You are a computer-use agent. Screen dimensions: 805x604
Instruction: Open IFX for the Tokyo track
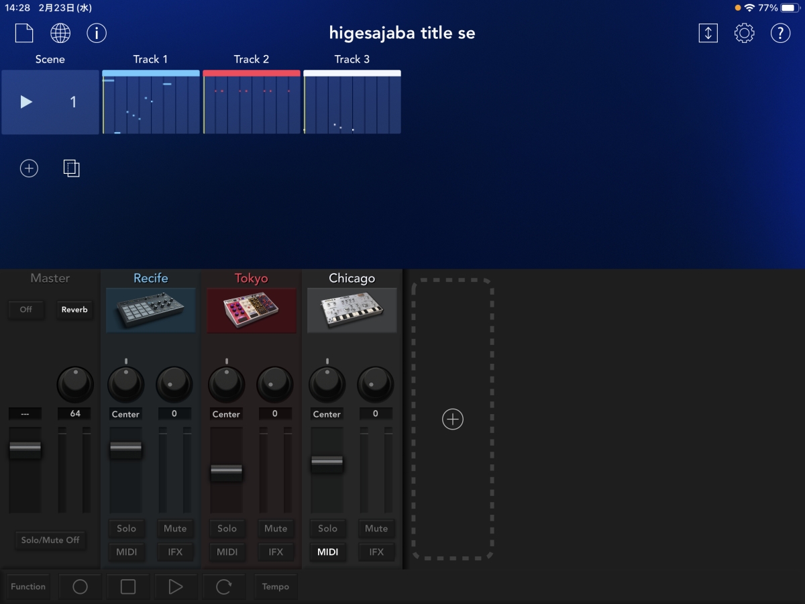point(276,552)
